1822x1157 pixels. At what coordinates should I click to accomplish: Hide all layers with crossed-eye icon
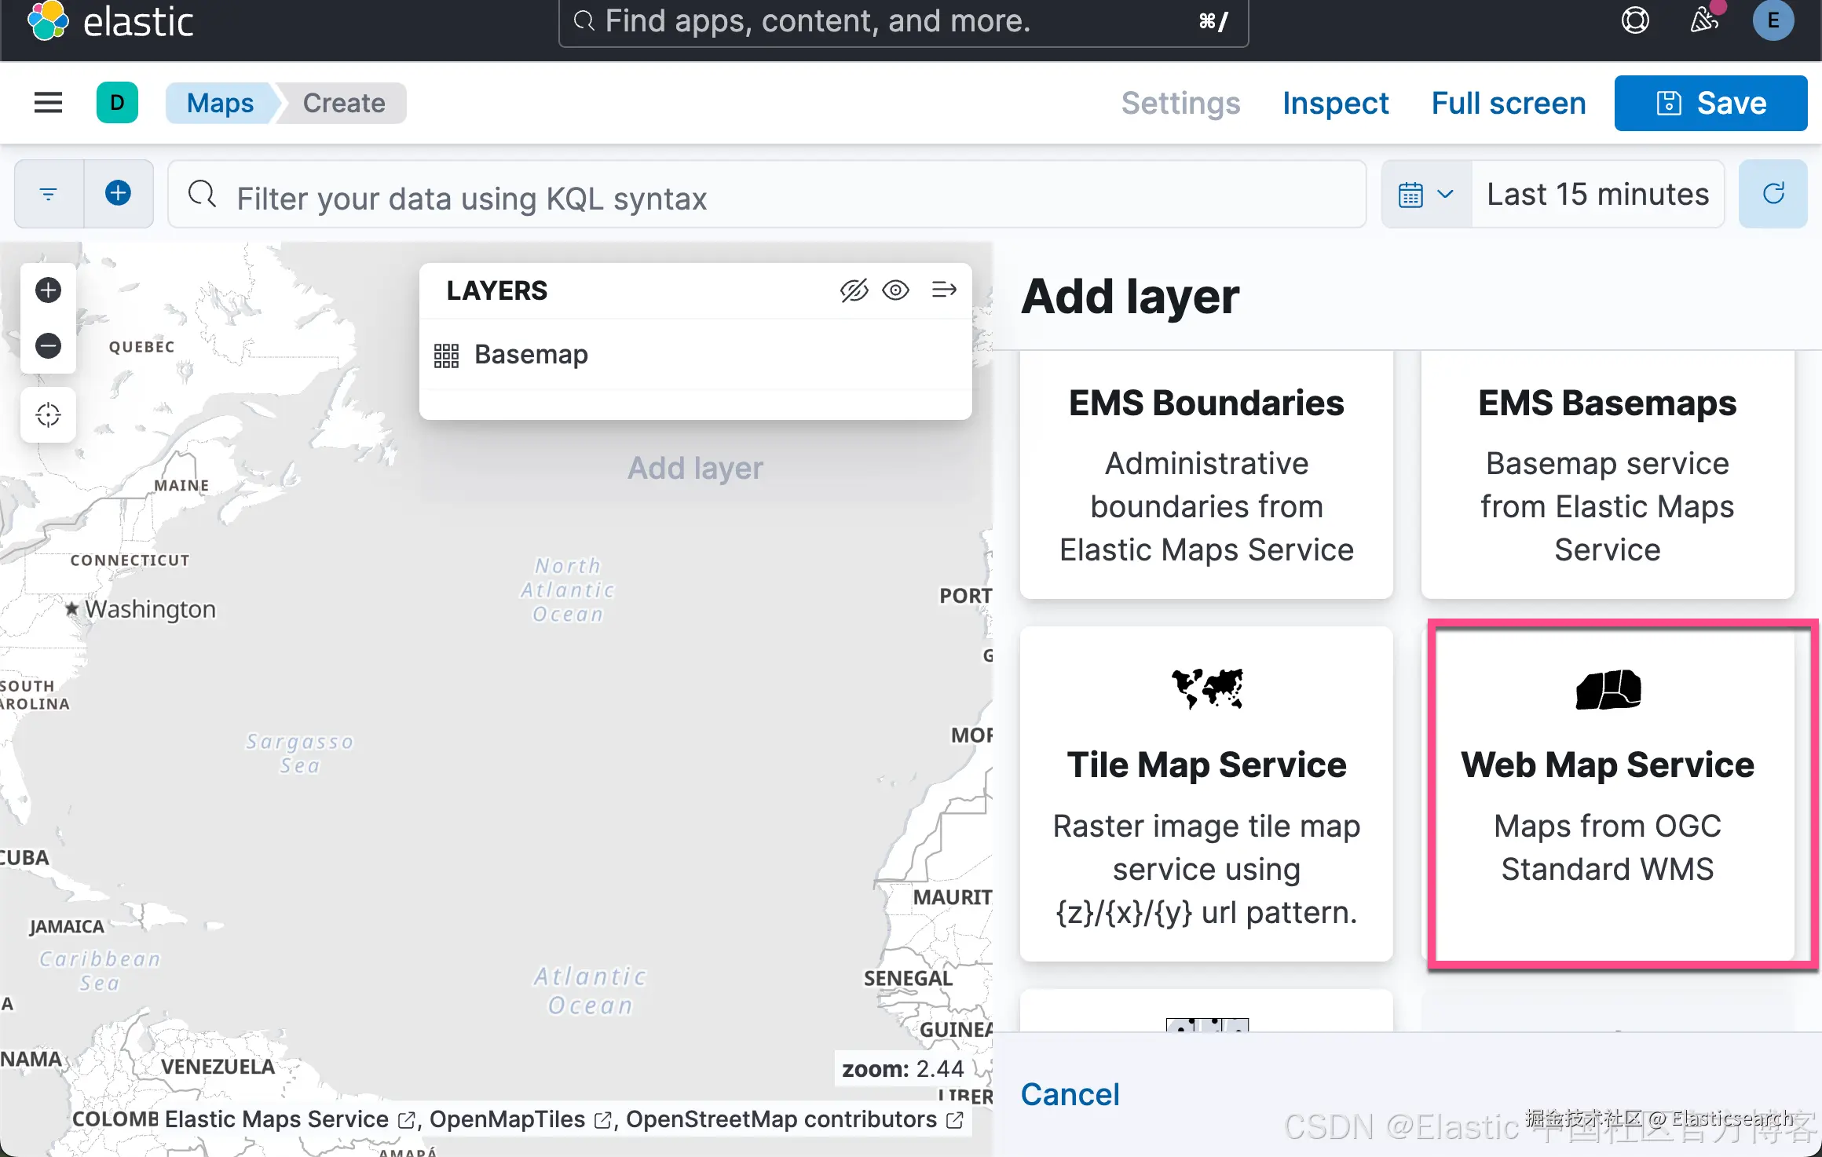click(x=854, y=290)
